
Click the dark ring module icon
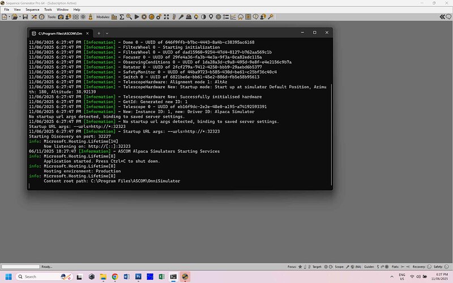point(144,17)
